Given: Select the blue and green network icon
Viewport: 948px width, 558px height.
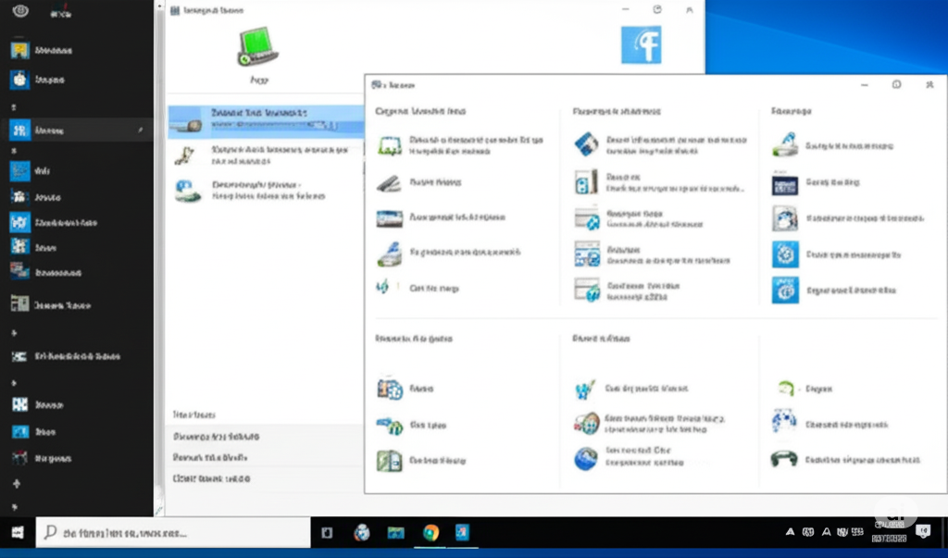Looking at the screenshot, I should [390, 426].
